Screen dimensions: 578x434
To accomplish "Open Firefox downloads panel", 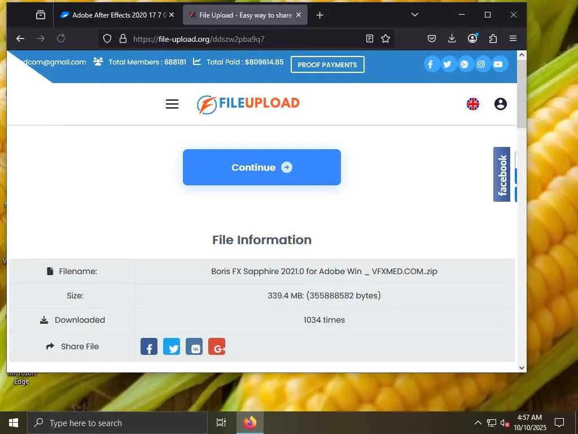I will [x=452, y=38].
